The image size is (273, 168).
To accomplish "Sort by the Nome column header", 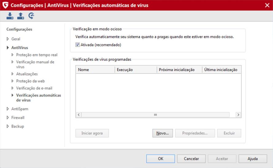I will tap(95, 70).
